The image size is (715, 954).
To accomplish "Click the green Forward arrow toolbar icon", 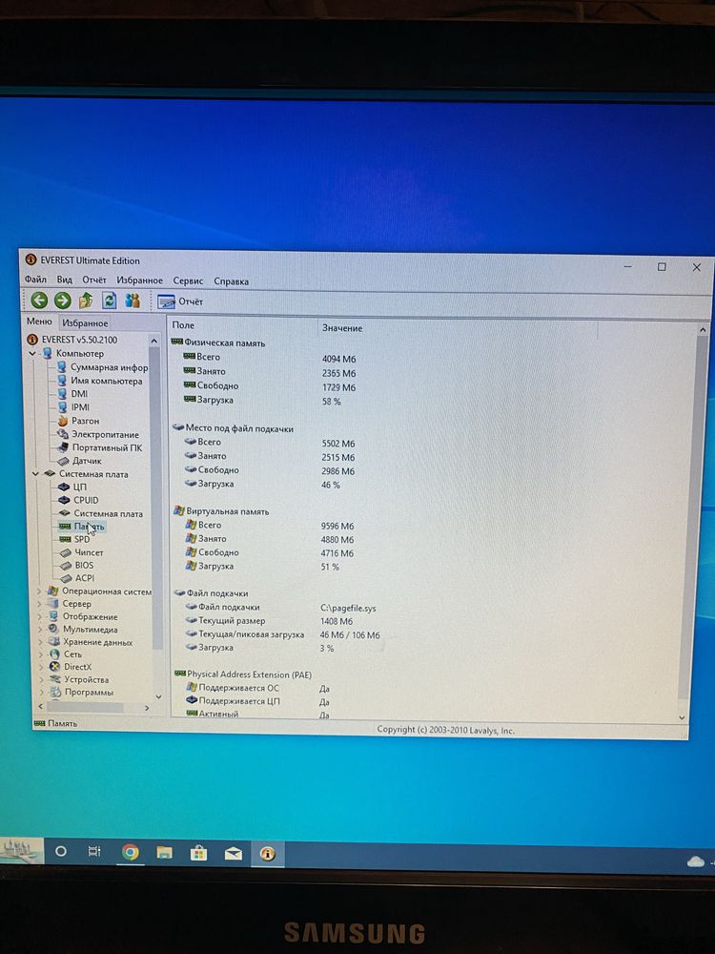I will 63,300.
